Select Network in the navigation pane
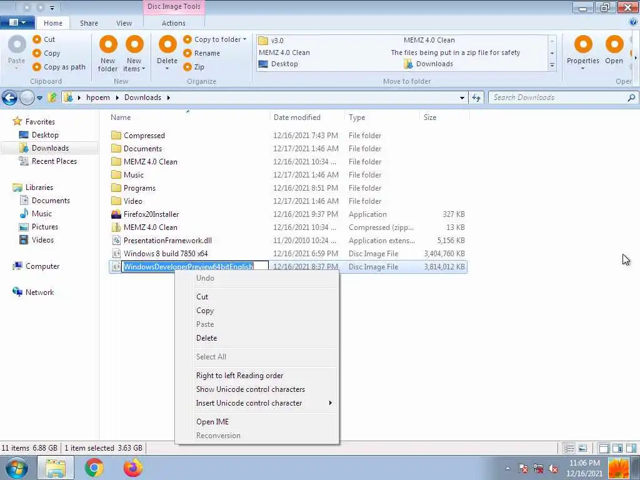This screenshot has width=640, height=480. click(39, 292)
